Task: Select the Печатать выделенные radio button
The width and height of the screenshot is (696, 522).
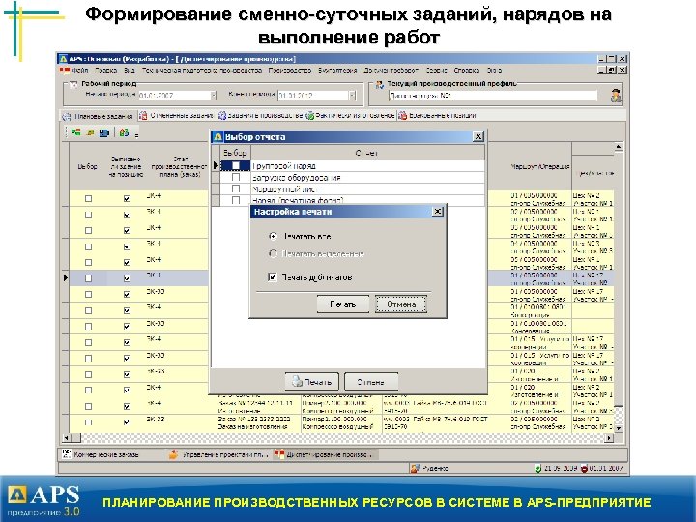Action: tap(273, 254)
